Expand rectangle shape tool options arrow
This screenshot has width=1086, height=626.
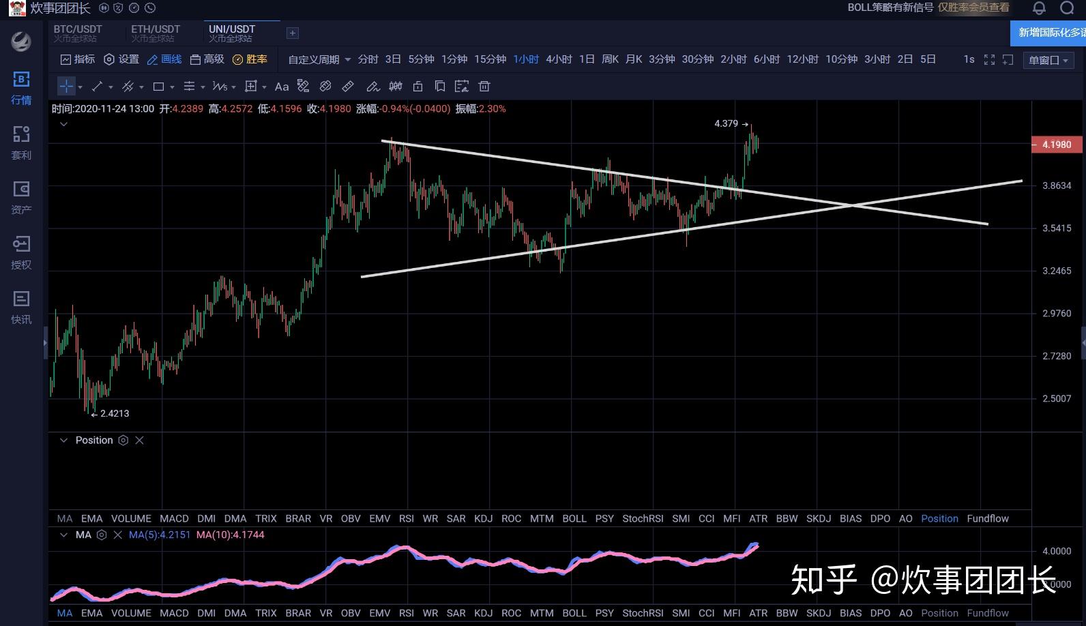tap(172, 87)
